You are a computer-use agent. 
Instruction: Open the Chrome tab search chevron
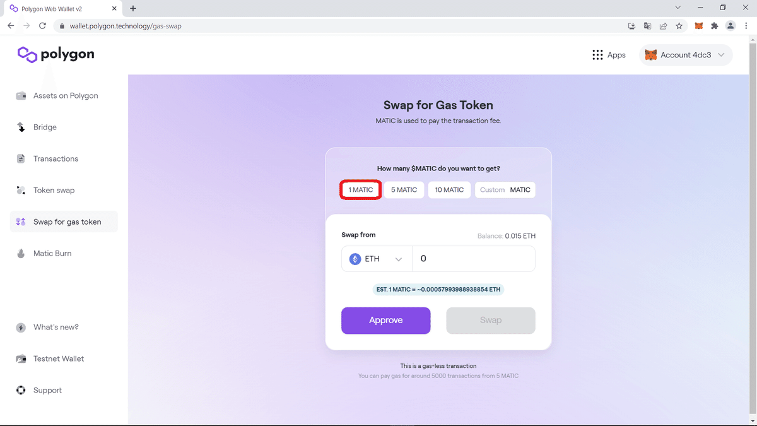coord(678,8)
